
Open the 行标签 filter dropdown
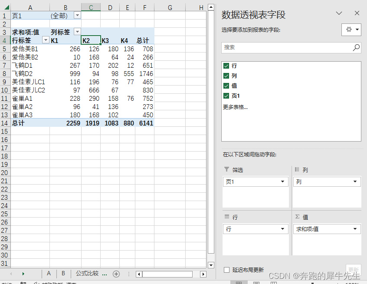46,40
